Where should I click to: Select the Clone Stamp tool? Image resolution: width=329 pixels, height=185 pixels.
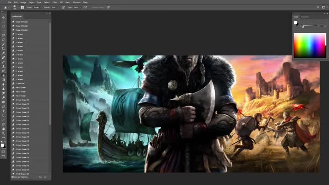click(x=3, y=66)
